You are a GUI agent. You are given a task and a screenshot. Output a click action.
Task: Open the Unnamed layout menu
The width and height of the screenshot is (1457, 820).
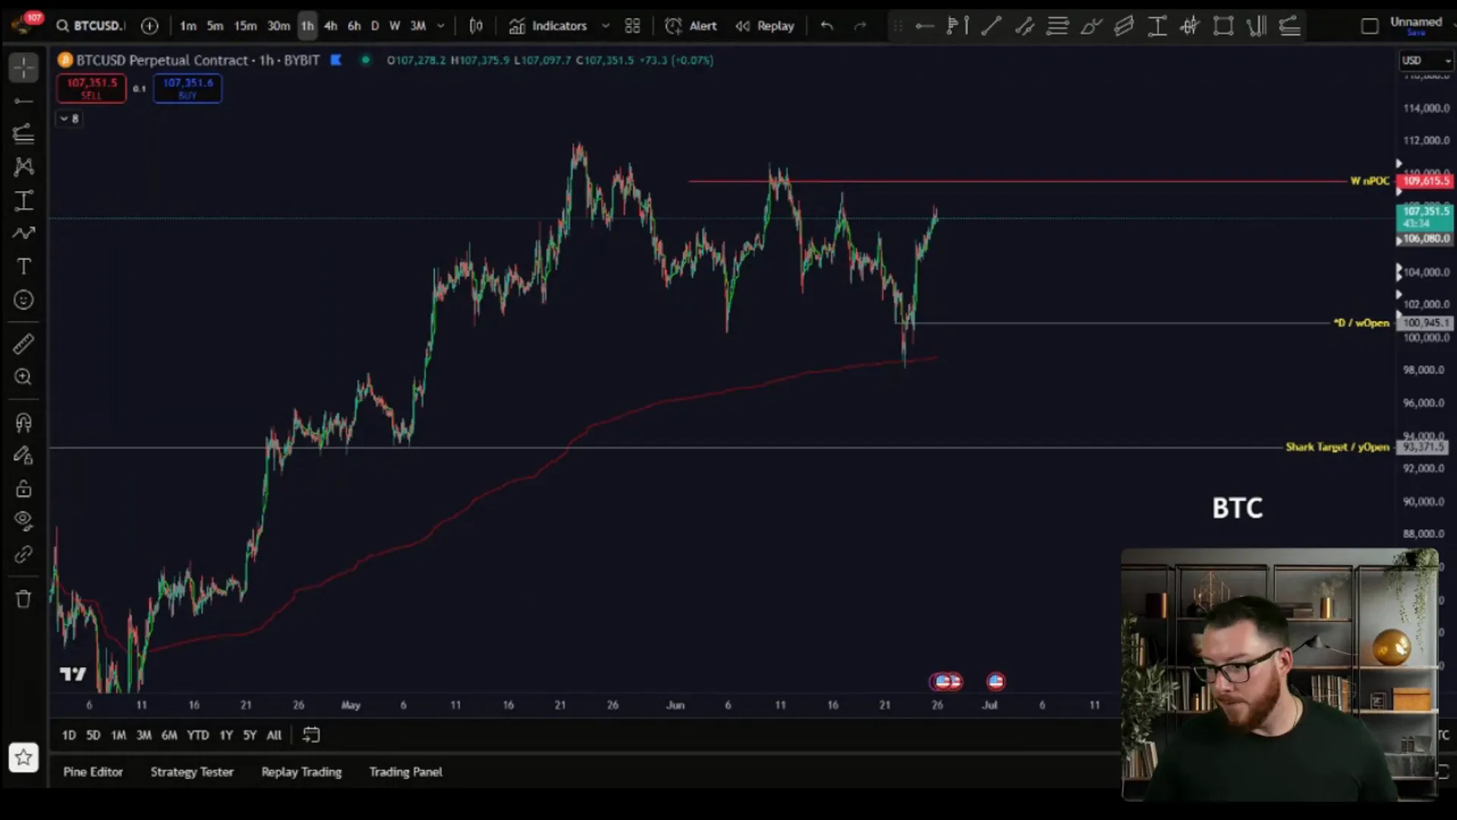click(1416, 21)
